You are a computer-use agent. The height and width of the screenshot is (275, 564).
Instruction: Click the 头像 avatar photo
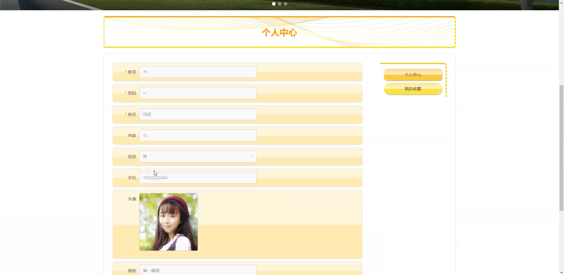168,222
